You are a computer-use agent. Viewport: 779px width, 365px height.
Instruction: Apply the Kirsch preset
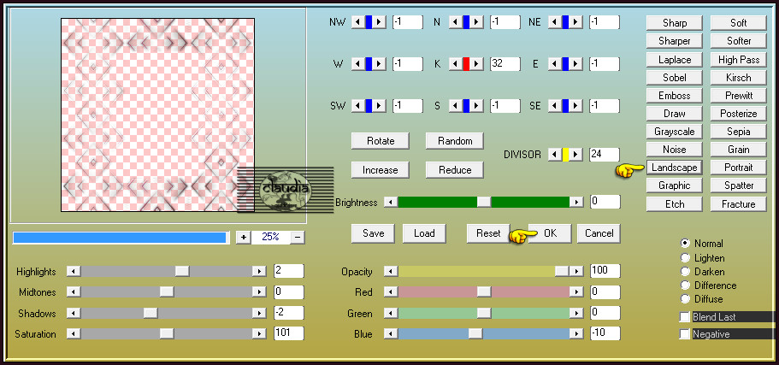click(x=738, y=78)
